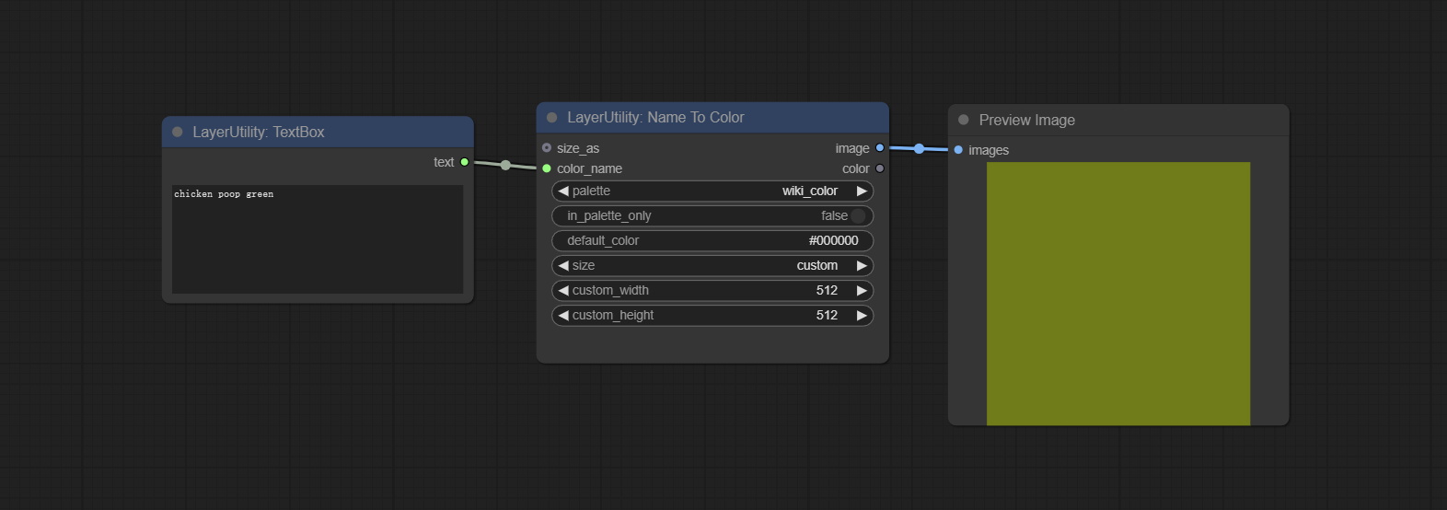Switch palette to the previous option with left arrow
This screenshot has width=1447, height=510.
(563, 191)
